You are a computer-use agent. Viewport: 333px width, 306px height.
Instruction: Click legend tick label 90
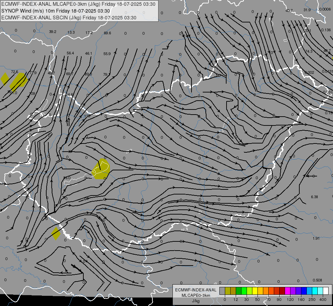click(x=279, y=300)
